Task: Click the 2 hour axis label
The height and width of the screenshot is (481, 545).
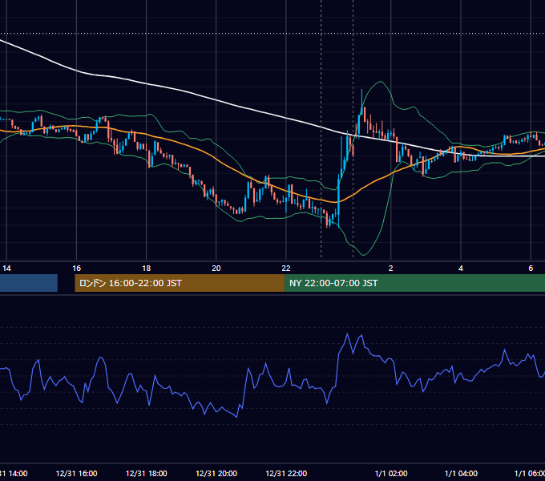Action: coord(390,269)
